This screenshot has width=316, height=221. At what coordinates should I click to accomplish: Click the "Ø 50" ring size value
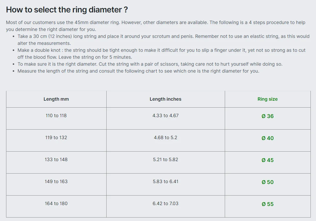[267, 182]
